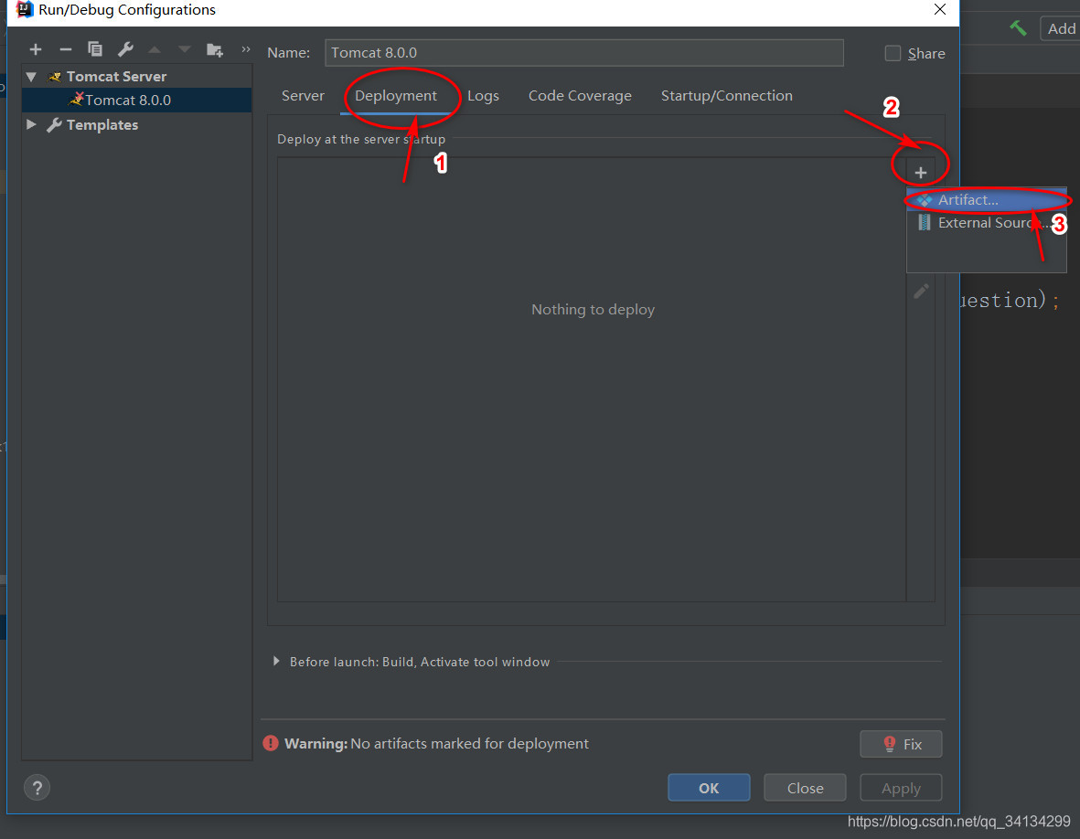Move configuration down in list

tap(184, 49)
